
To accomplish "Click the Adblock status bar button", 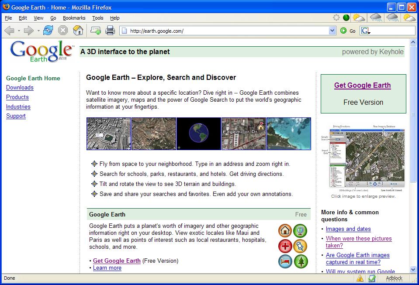I will [394, 278].
